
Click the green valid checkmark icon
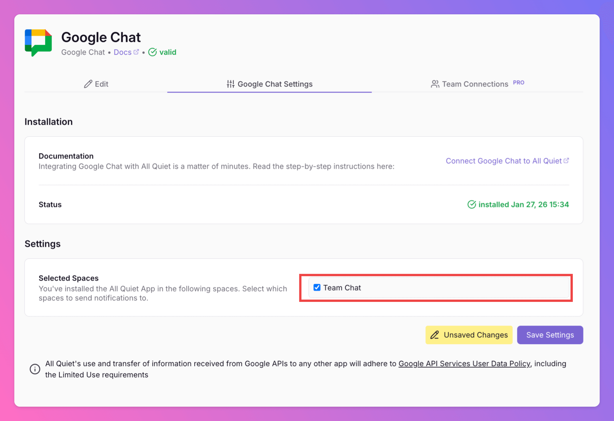click(x=152, y=52)
